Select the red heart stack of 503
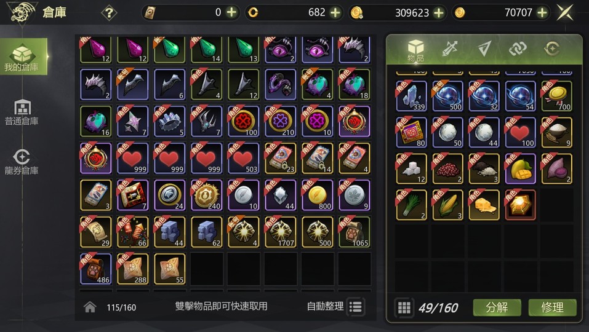Viewport: 589px width, 332px height. pos(243,158)
